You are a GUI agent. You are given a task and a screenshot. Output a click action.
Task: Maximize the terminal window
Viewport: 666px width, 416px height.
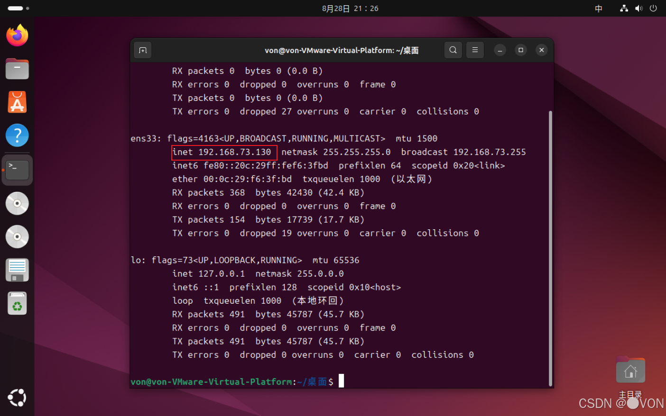[x=521, y=50]
